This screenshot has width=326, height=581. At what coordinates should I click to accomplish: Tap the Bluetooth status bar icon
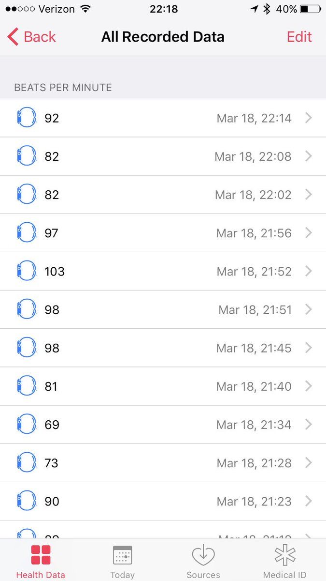266,9
